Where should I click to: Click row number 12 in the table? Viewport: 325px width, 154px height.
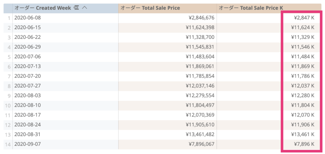click(8, 125)
